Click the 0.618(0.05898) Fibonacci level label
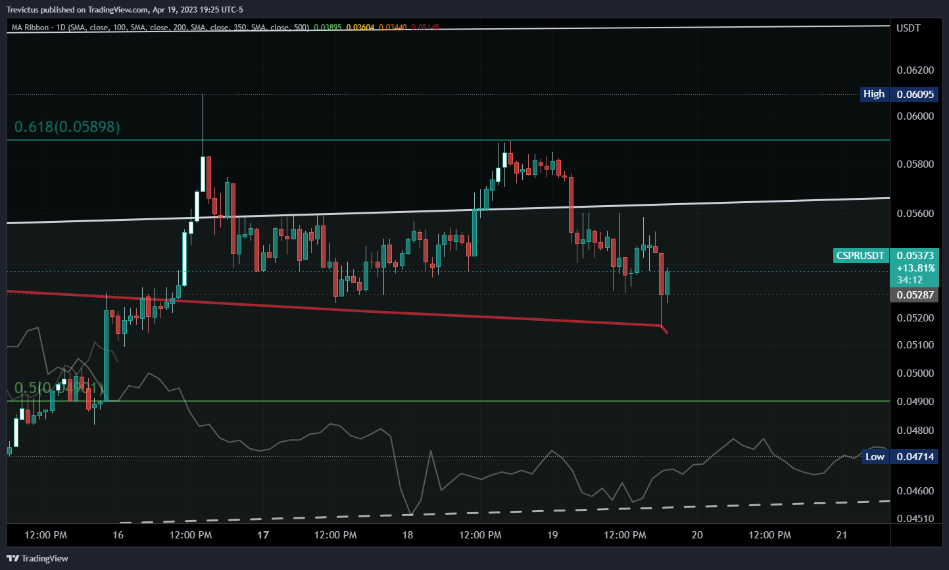Screen dimensions: 949x570 click(67, 127)
